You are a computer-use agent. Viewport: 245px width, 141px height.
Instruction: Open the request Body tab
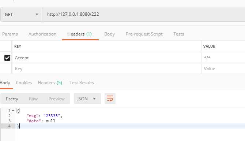tap(110, 34)
